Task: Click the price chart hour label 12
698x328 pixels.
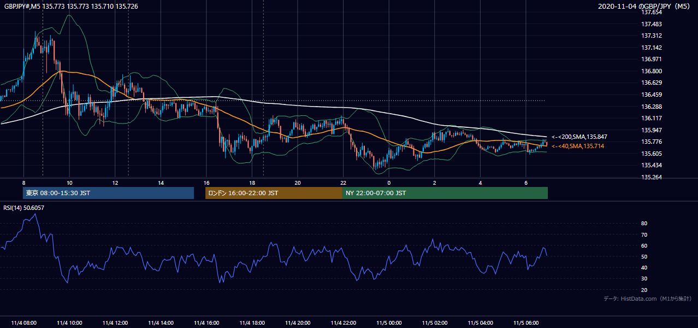Action: click(115, 183)
